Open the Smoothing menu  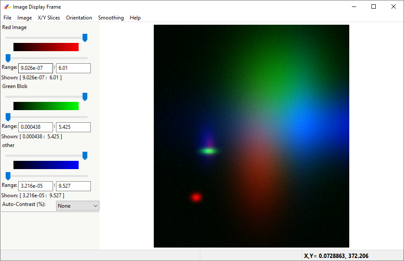pyautogui.click(x=111, y=18)
